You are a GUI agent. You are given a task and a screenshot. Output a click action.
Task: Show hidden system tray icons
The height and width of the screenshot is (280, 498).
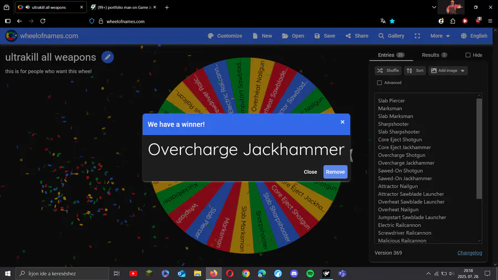click(428, 273)
